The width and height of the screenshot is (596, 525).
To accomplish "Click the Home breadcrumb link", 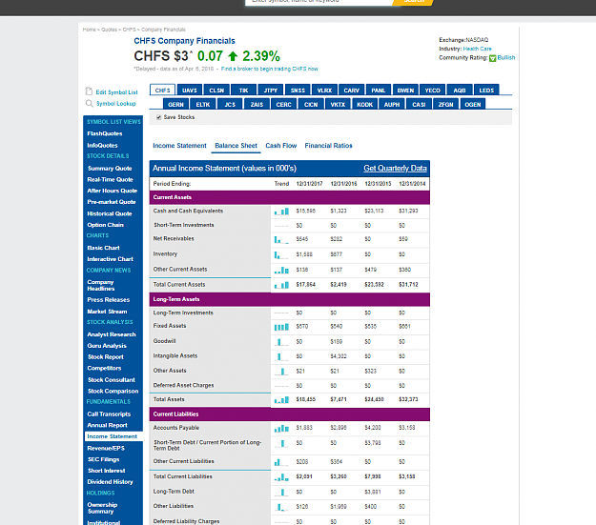I will click(89, 30).
